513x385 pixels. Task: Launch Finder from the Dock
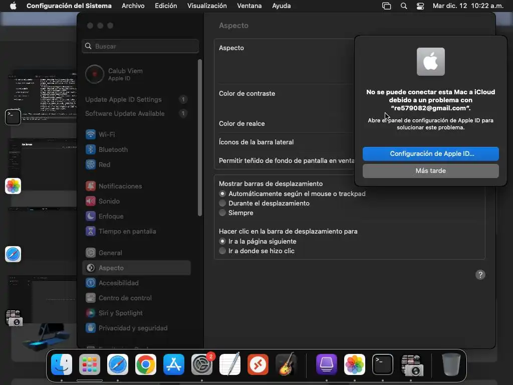[x=62, y=364]
